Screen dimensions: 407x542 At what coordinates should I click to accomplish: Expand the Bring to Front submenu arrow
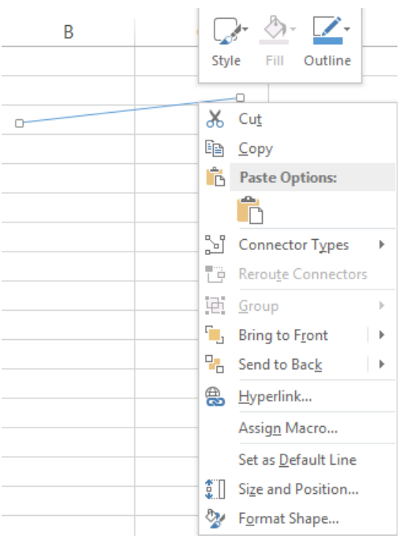pyautogui.click(x=382, y=335)
